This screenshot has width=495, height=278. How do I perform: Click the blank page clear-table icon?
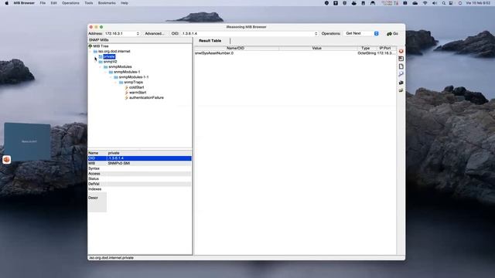(401, 66)
